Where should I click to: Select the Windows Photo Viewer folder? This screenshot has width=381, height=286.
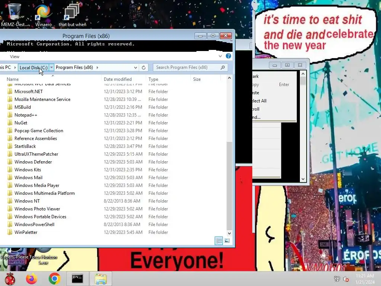(x=37, y=209)
